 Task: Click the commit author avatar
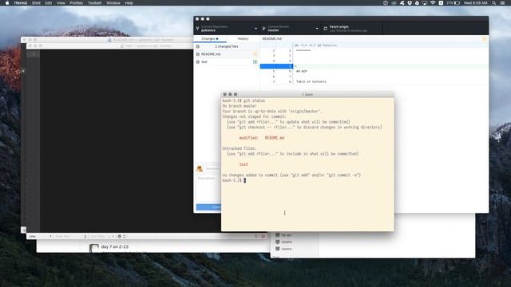[x=200, y=168]
